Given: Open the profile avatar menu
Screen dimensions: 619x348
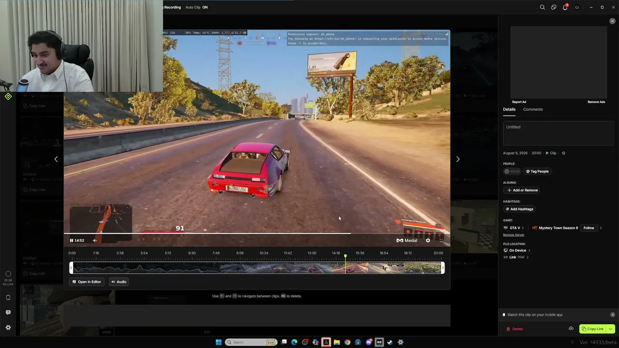Looking at the screenshot, I should tap(577, 7).
